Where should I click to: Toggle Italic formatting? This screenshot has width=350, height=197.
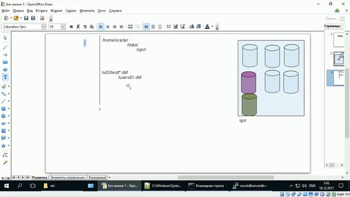(x=78, y=27)
